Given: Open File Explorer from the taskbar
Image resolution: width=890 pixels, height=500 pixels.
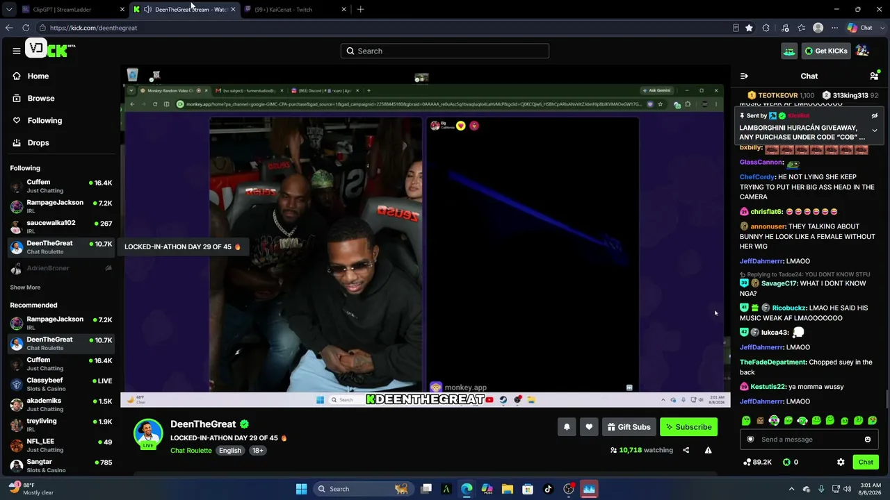Looking at the screenshot, I should point(507,489).
